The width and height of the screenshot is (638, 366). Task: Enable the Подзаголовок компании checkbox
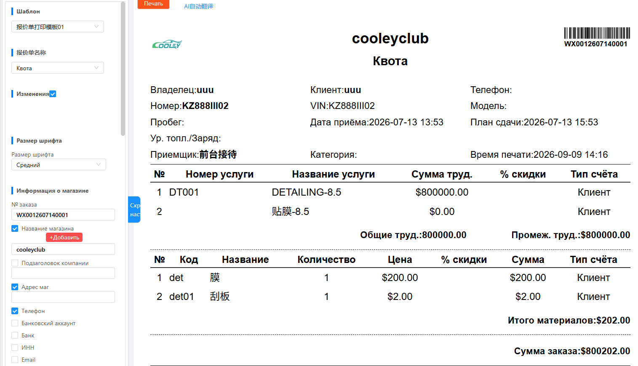[15, 263]
